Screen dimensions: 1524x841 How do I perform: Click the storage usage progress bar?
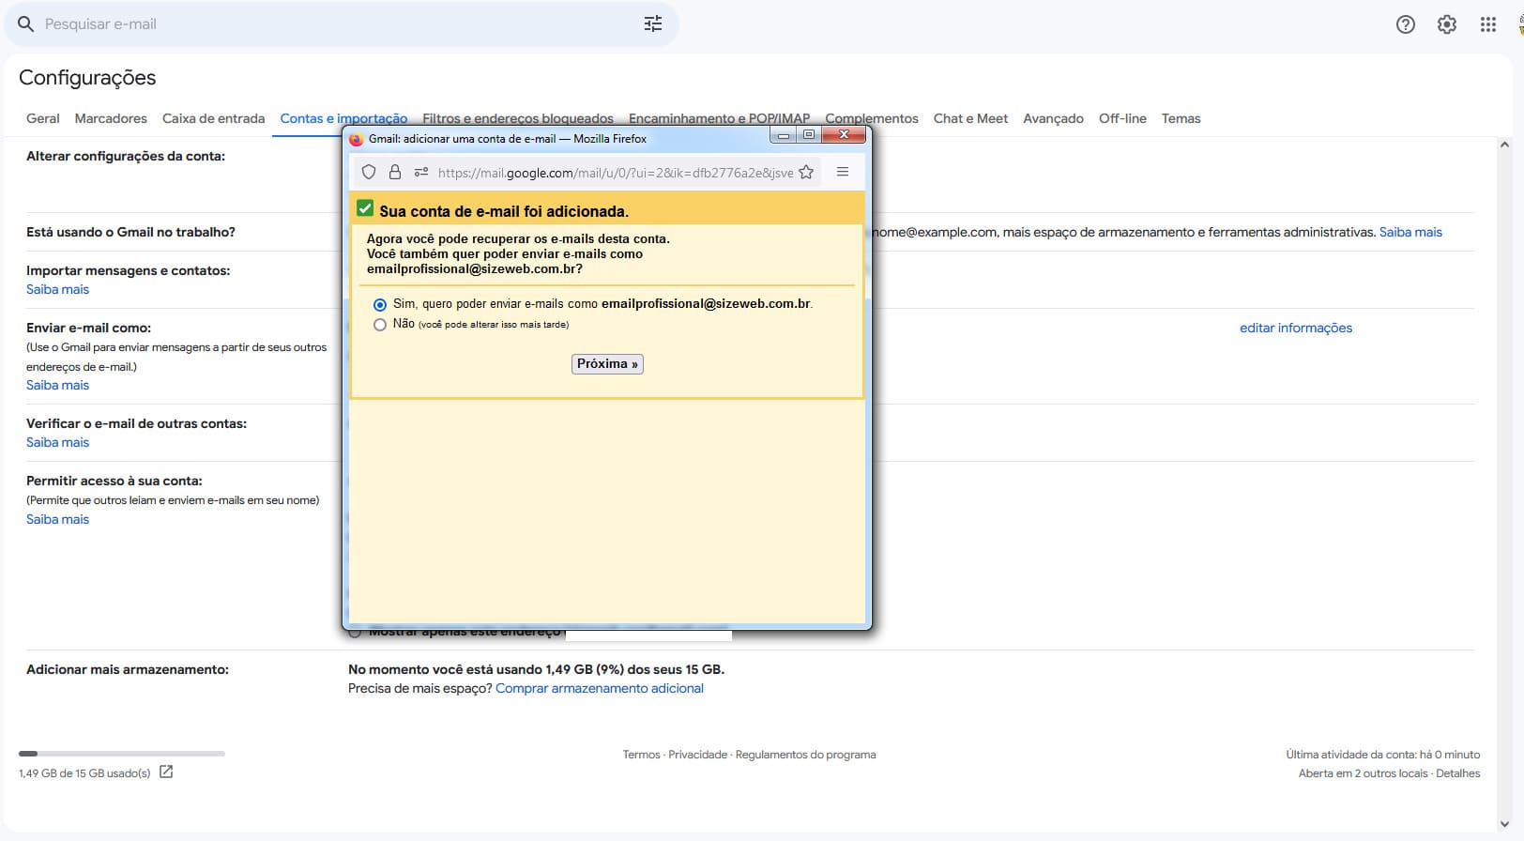click(122, 754)
